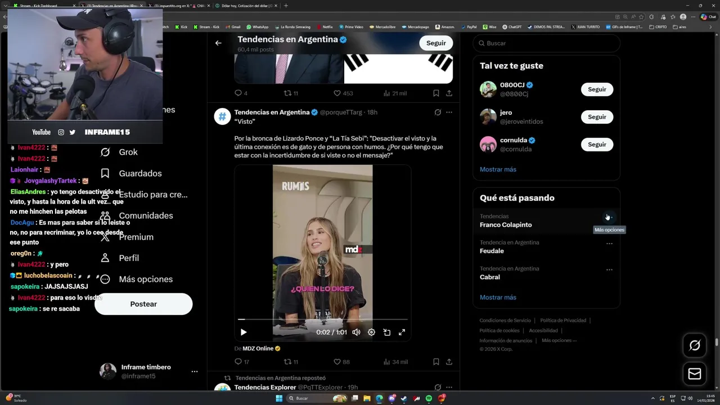The image size is (720, 405).
Task: Repost the "Visto" post with 17 replies
Action: click(291, 362)
